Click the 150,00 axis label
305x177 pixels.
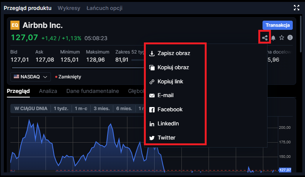click(285, 157)
